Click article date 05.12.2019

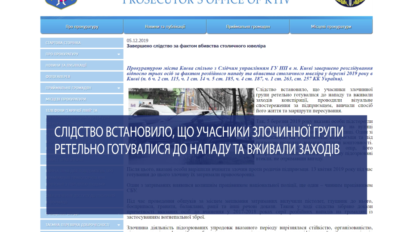[138, 40]
